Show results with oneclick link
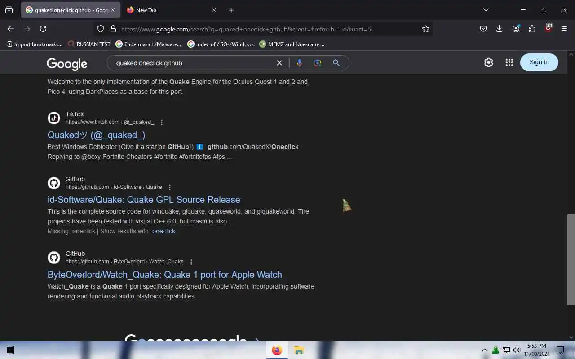Viewport: 575px width, 359px height. 164,231
